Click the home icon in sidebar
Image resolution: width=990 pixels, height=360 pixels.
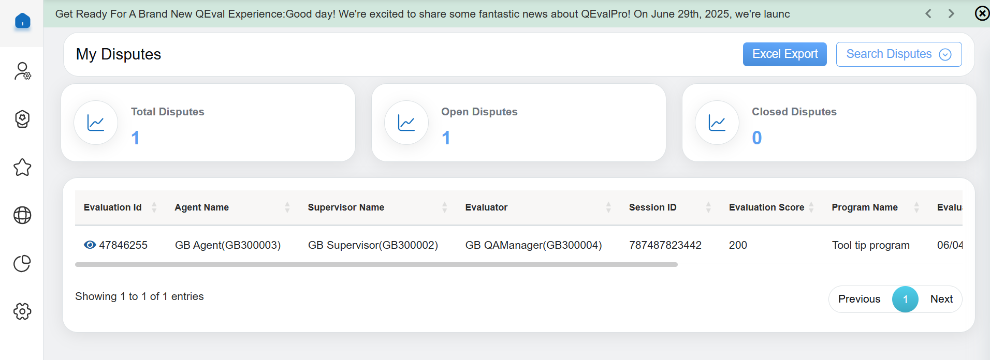coord(22,21)
